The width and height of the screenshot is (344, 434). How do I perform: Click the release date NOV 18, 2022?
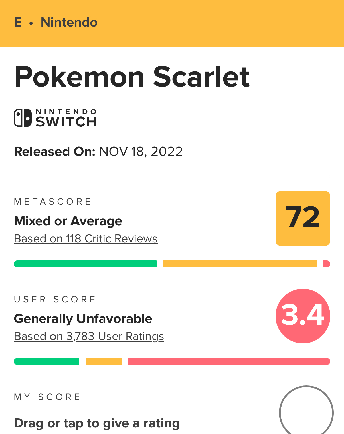(141, 152)
